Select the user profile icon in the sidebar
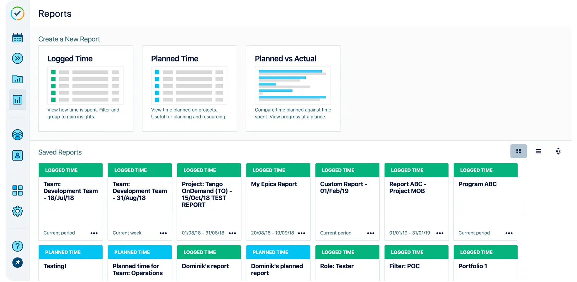577x282 pixels. click(x=18, y=155)
